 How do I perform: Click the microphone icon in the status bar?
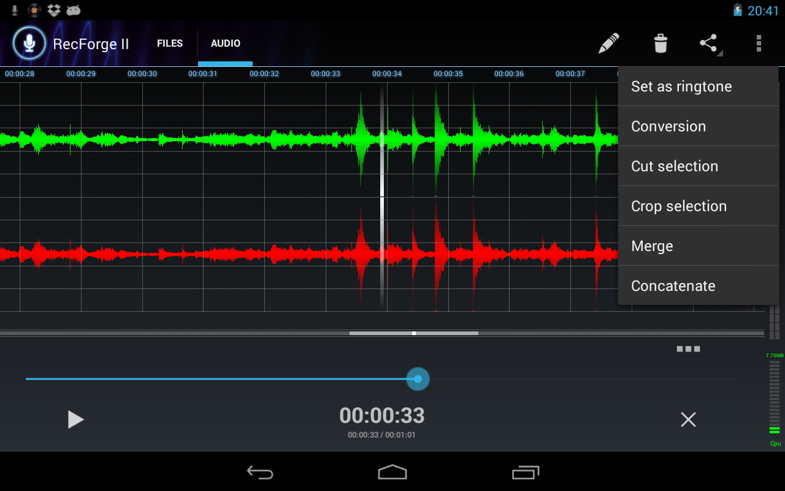13,10
